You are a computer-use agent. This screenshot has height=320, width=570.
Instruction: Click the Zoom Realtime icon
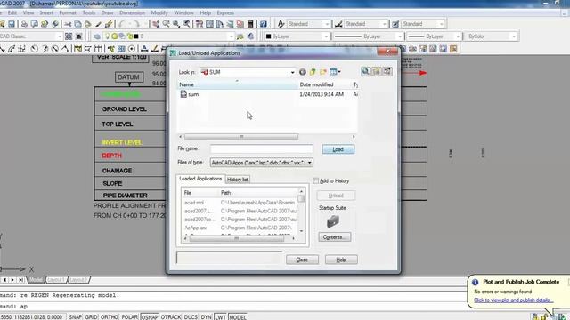coord(167,24)
